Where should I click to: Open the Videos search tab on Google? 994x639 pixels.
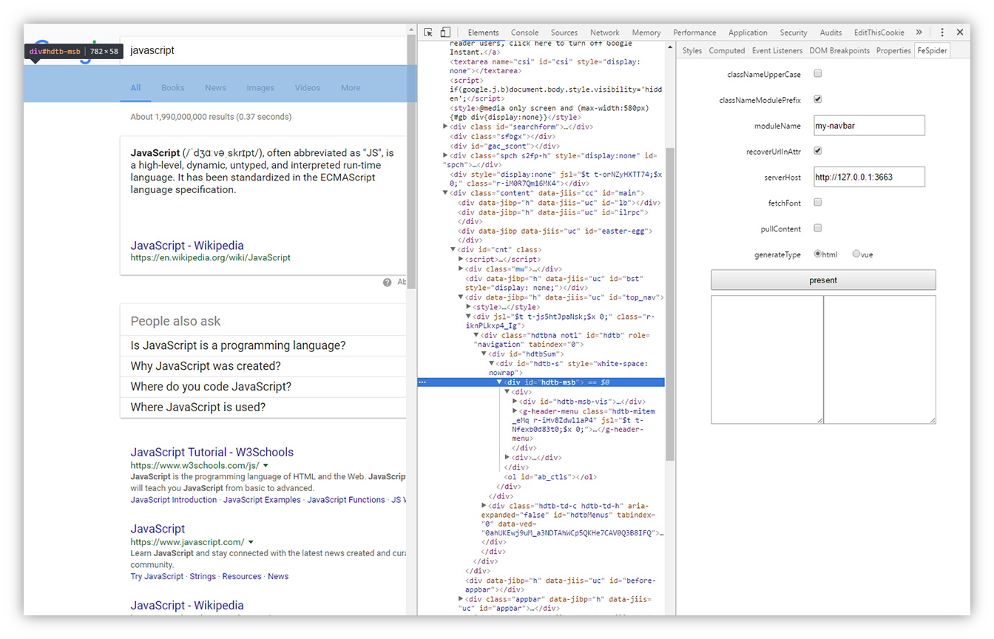click(x=308, y=88)
